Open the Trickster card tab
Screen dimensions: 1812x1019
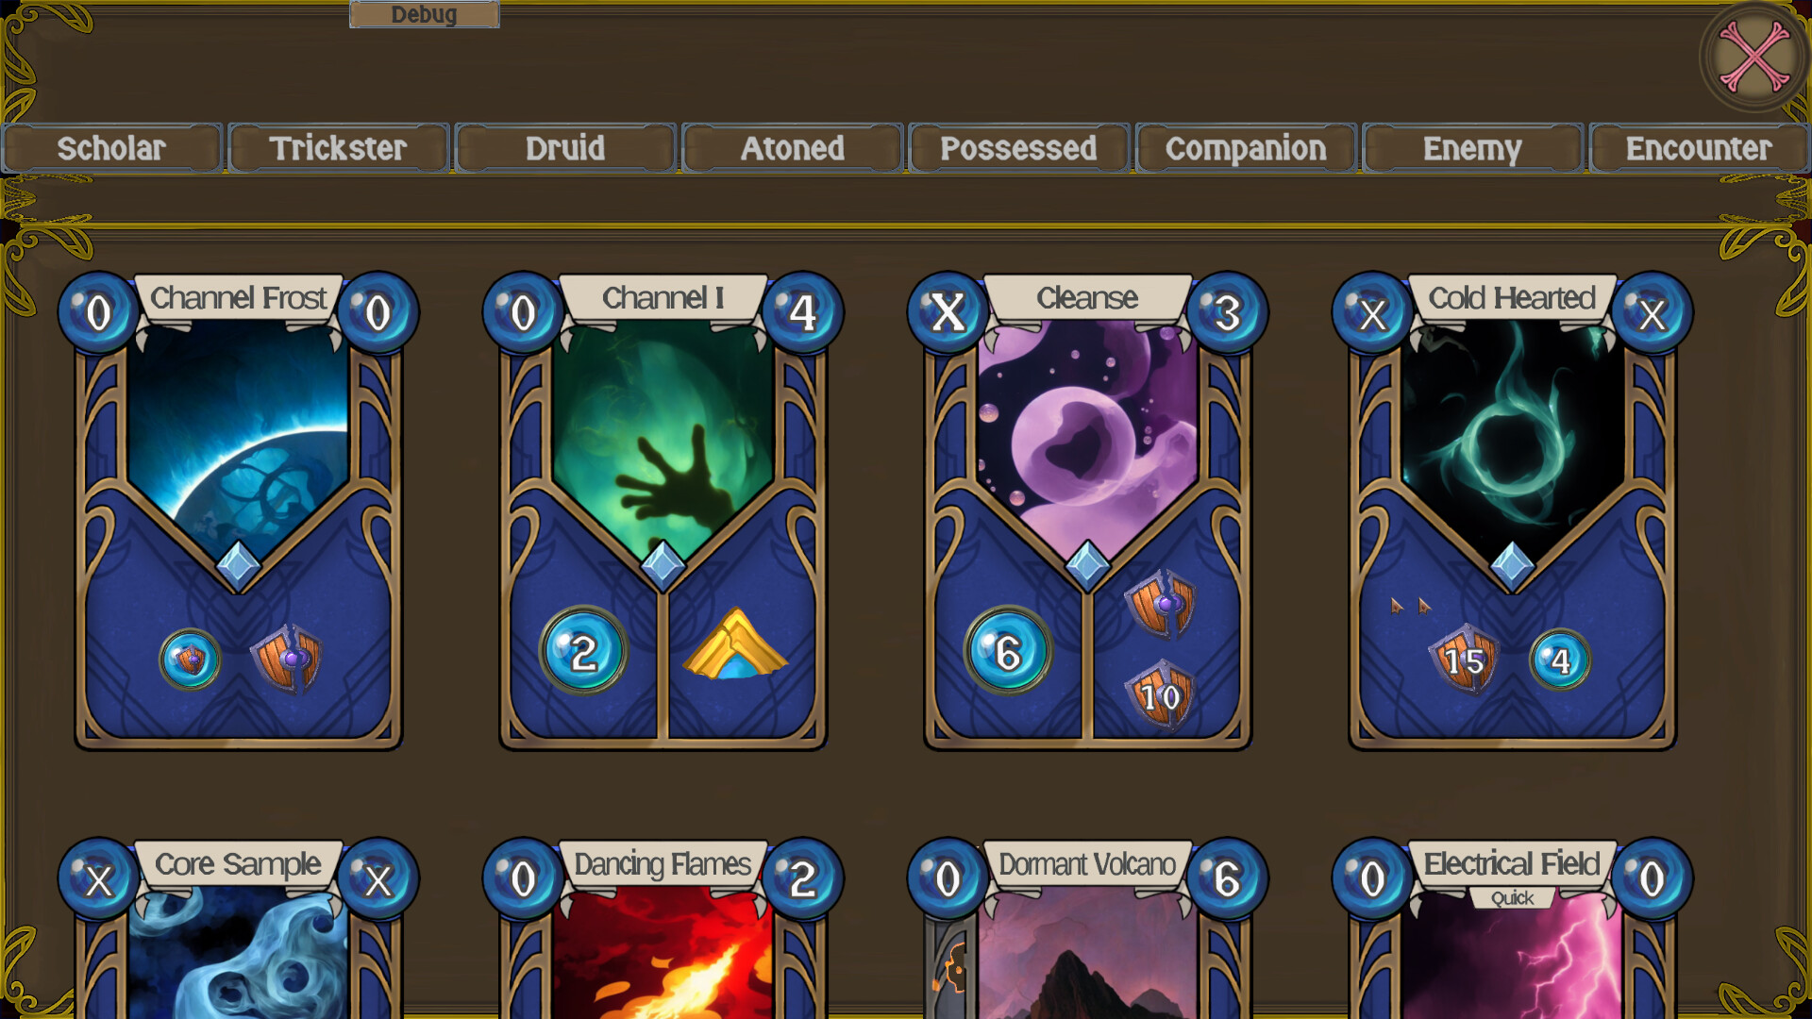pos(338,148)
